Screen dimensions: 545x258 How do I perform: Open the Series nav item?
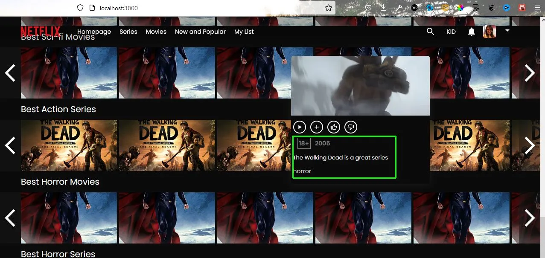pyautogui.click(x=128, y=32)
